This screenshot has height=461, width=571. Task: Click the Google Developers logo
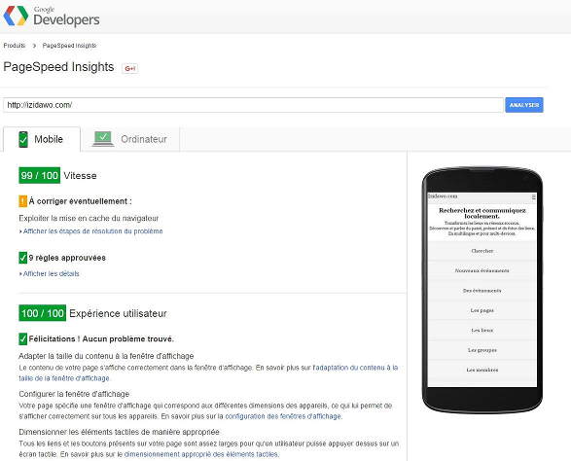click(x=52, y=16)
